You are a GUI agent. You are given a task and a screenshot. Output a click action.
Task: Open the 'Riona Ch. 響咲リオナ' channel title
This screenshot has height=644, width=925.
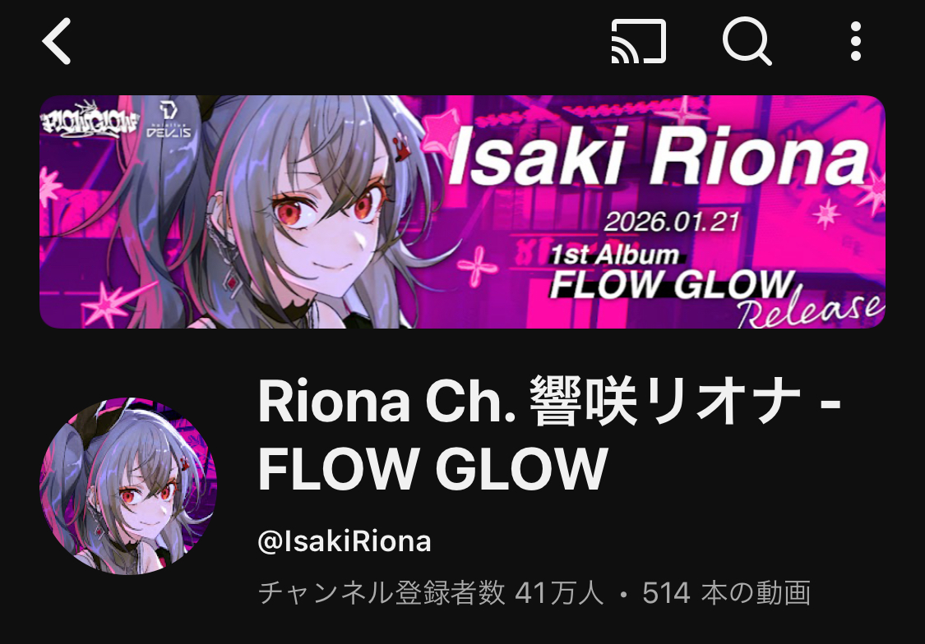click(x=530, y=402)
